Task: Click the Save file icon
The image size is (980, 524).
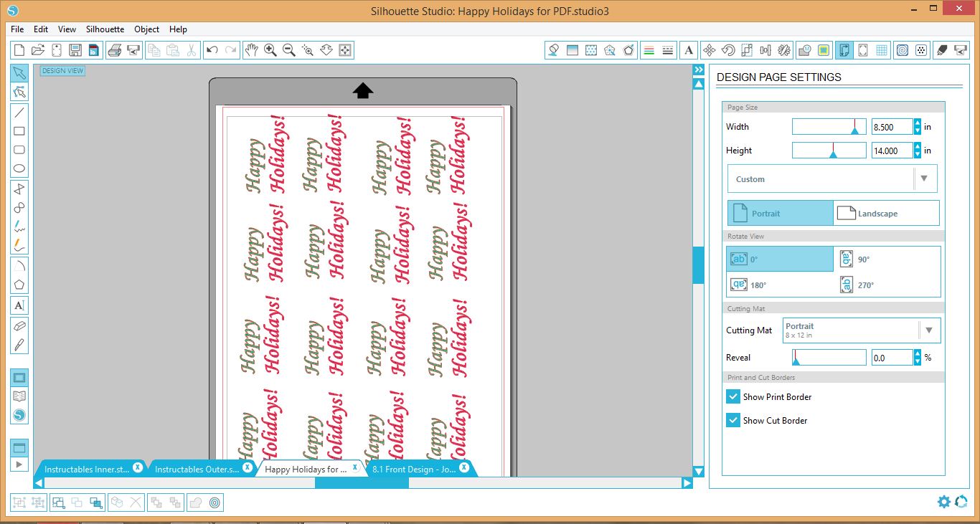Action: [x=75, y=50]
